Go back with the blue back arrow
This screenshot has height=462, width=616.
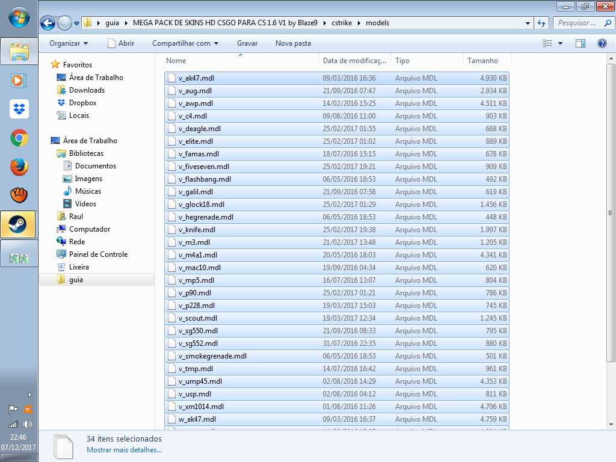[x=48, y=23]
